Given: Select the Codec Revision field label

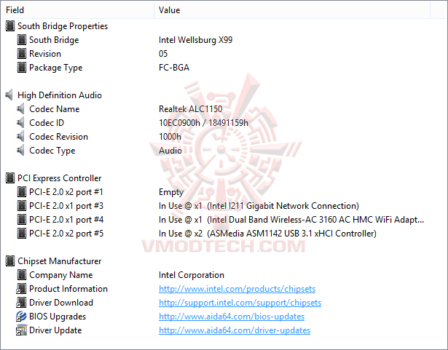Looking at the screenshot, I should point(58,137).
